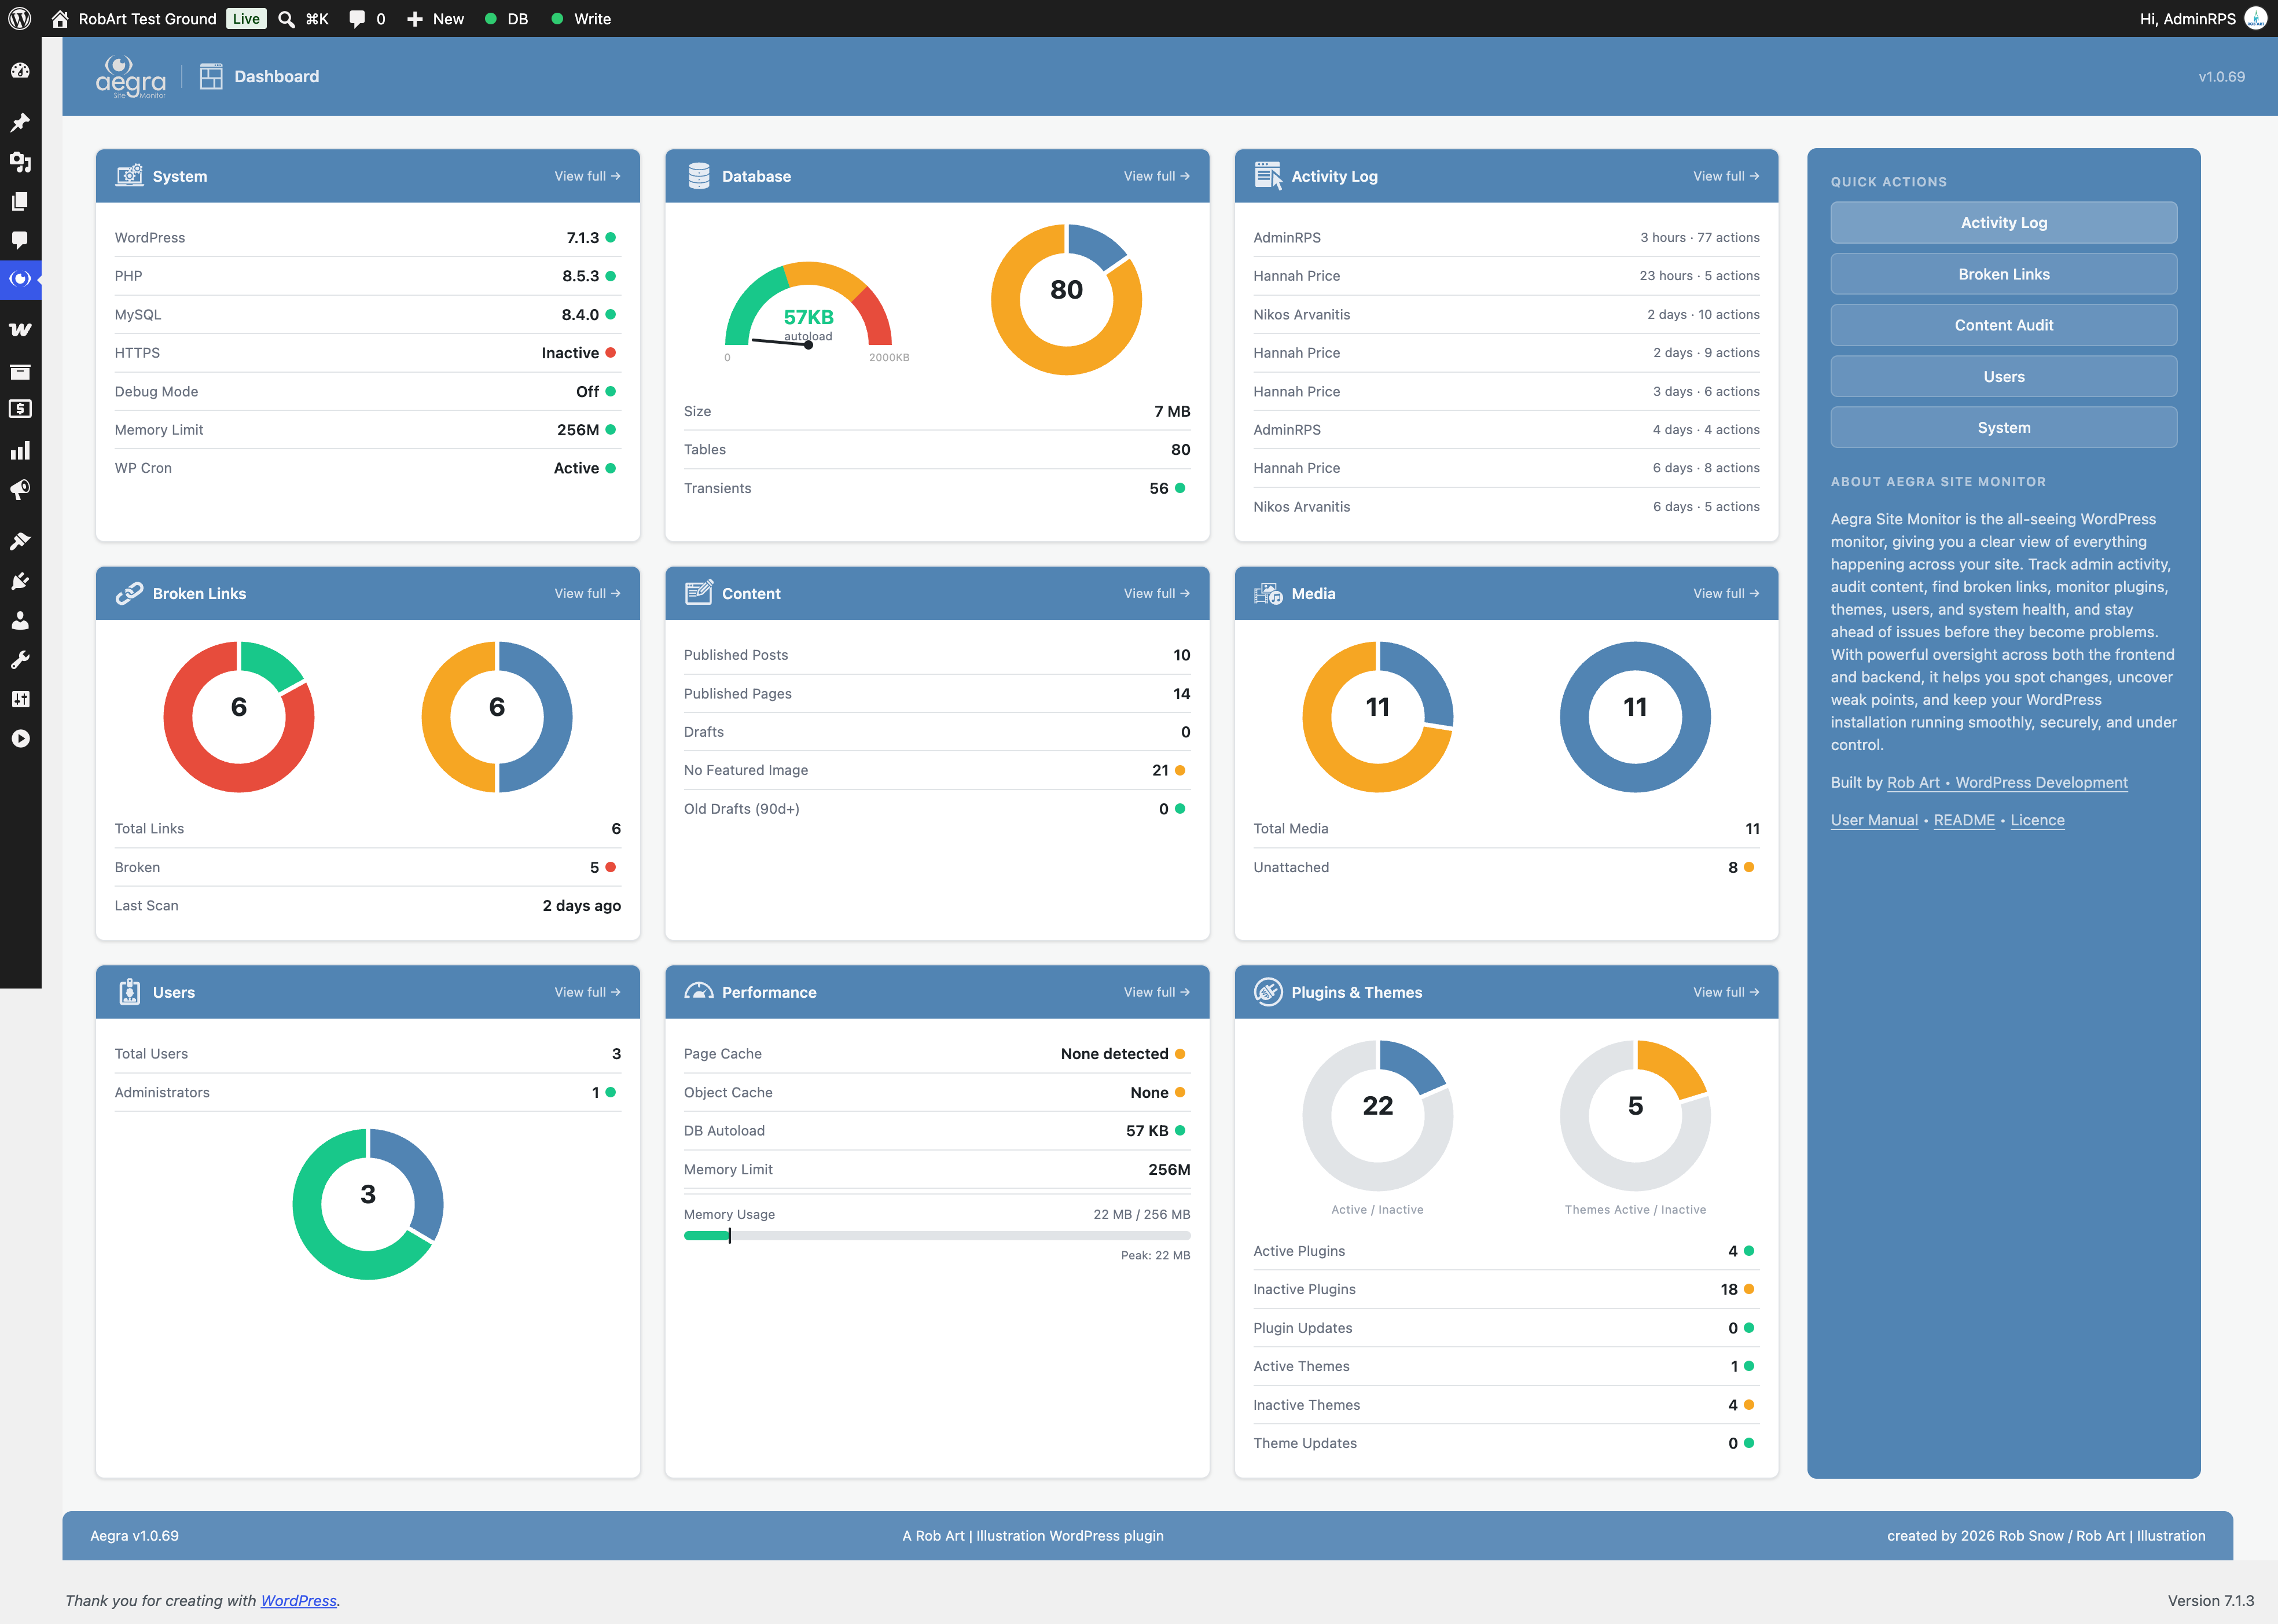Click the Tables donut chart showing 80

pyautogui.click(x=1066, y=299)
